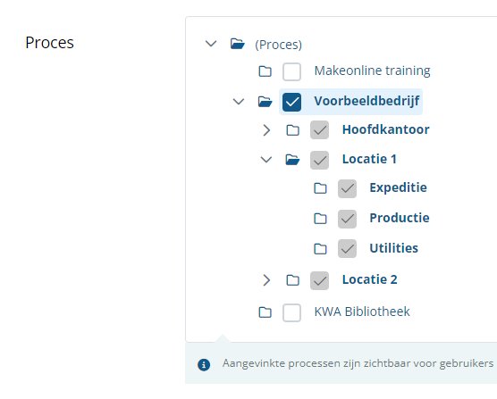The height and width of the screenshot is (399, 497).
Task: Click the blue info icon in the hint bar
Action: (204, 364)
